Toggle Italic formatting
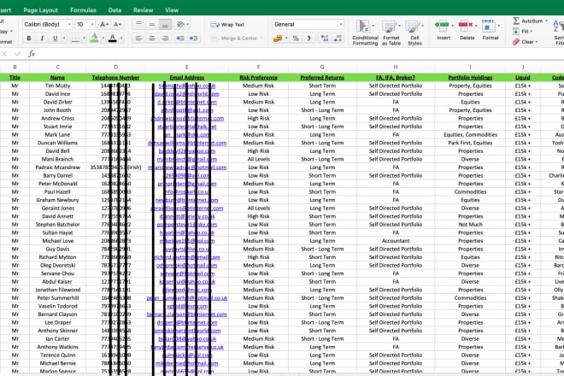 42,38
